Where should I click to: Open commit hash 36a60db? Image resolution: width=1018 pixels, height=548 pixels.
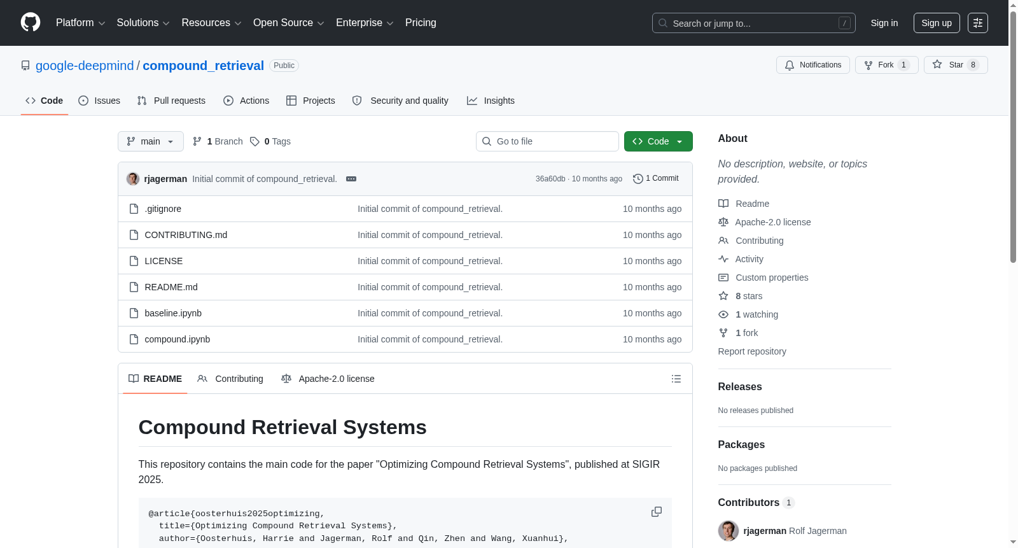(x=550, y=179)
